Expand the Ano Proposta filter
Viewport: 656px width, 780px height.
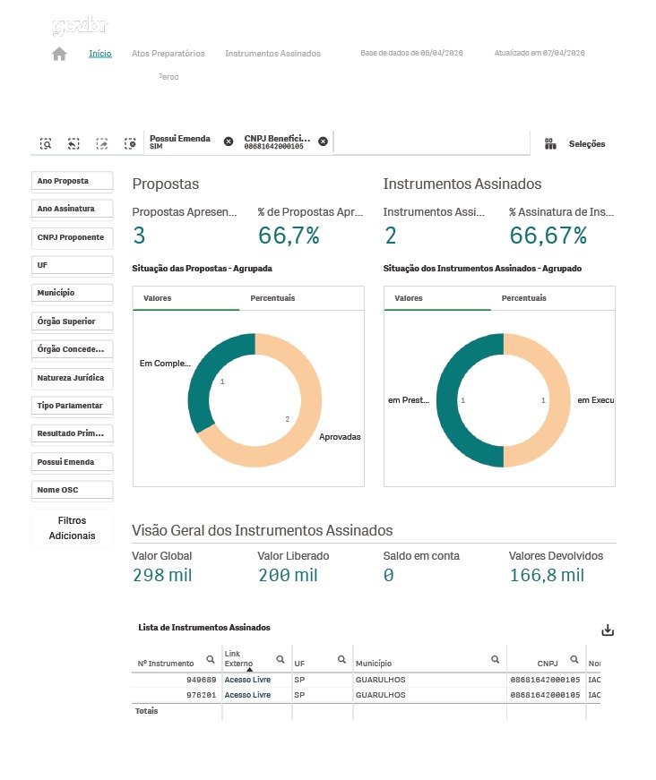click(x=72, y=181)
